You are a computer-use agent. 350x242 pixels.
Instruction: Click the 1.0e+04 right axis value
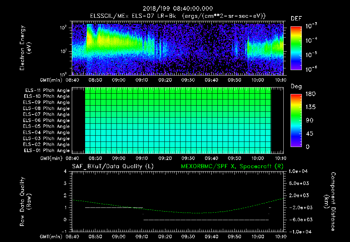(x=298, y=171)
